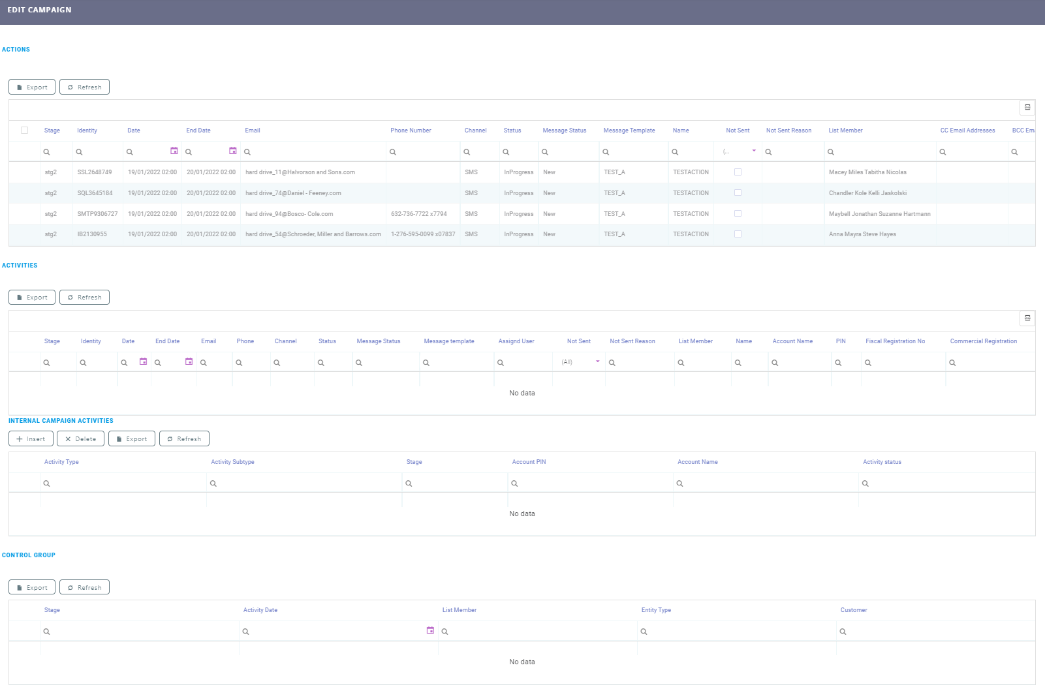
Task: Open calendar picker in Actions End Date filter
Action: (232, 151)
